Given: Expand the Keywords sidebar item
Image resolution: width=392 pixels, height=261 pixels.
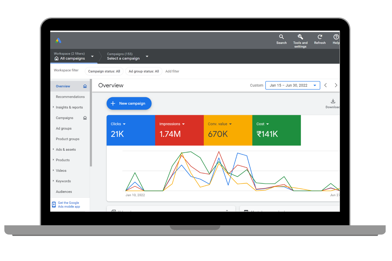Looking at the screenshot, I should click(x=53, y=181).
